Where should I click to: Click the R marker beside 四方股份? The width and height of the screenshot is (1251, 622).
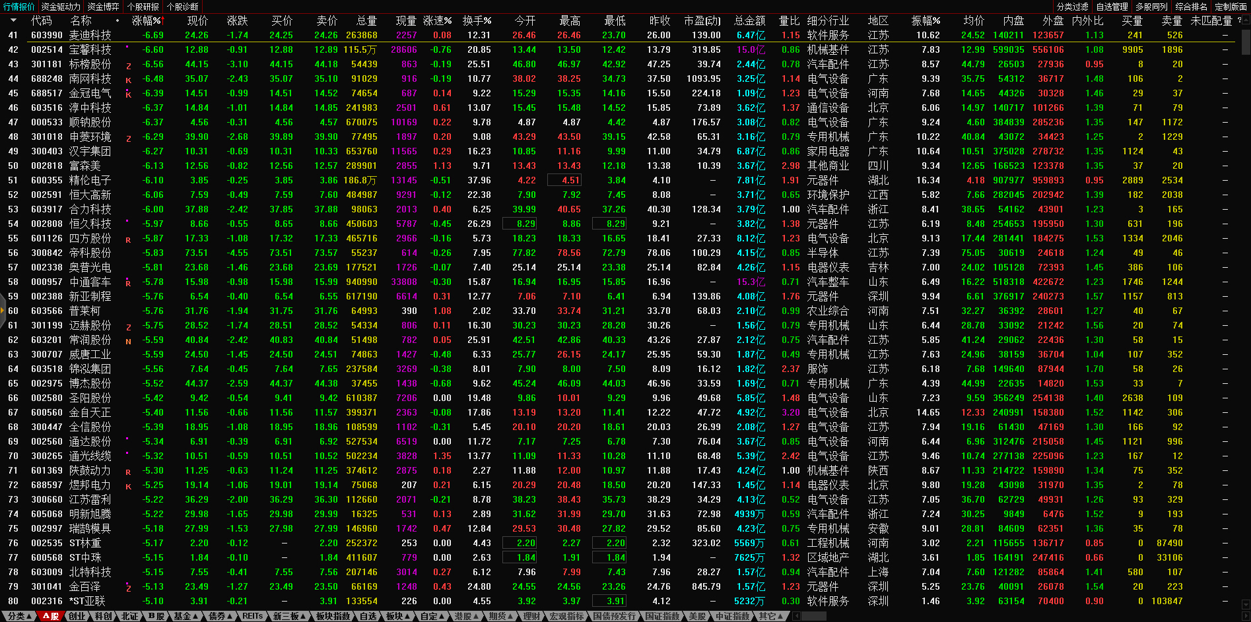coord(128,239)
